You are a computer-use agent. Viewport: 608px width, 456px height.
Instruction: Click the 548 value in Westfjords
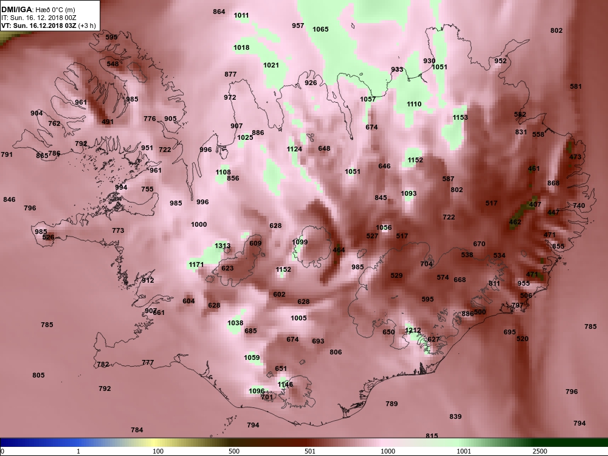113,64
